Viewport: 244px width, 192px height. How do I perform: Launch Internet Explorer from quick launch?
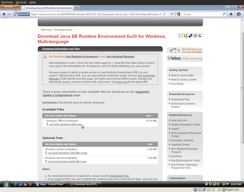point(15,184)
